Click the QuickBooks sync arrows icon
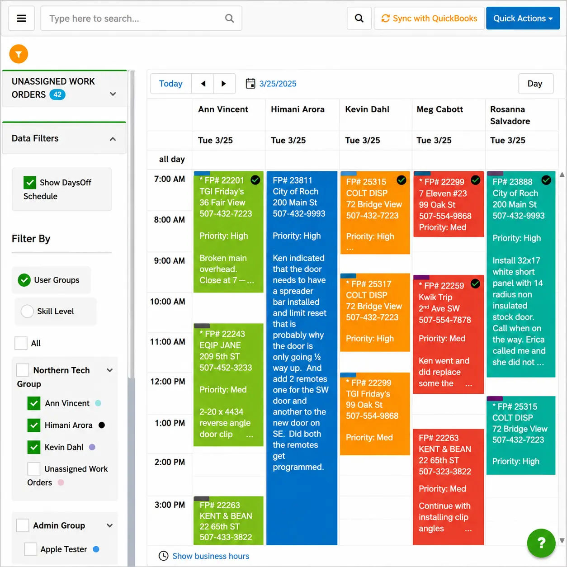The height and width of the screenshot is (567, 567). click(386, 19)
